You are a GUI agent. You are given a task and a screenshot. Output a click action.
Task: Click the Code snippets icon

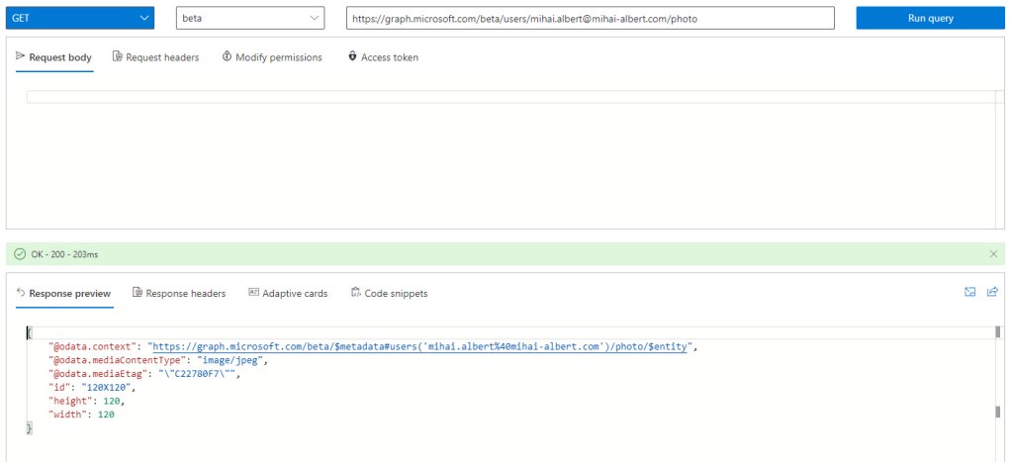click(x=355, y=293)
